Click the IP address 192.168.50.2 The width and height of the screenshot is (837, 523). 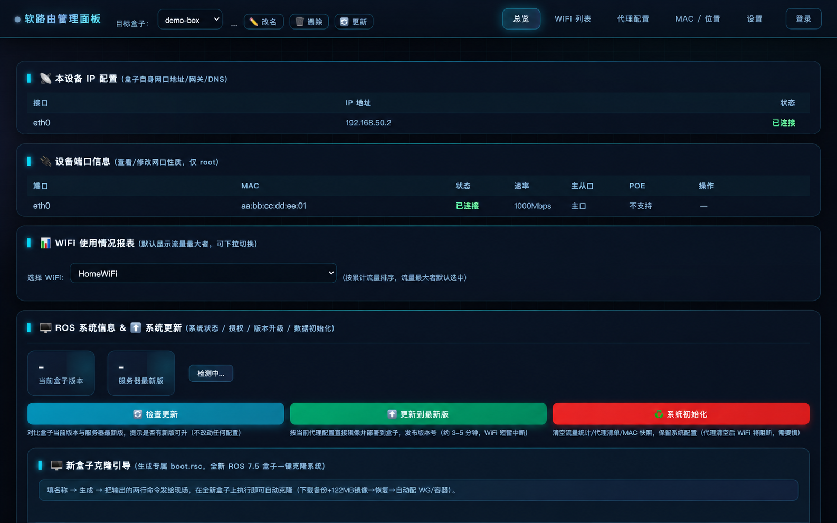click(x=368, y=123)
